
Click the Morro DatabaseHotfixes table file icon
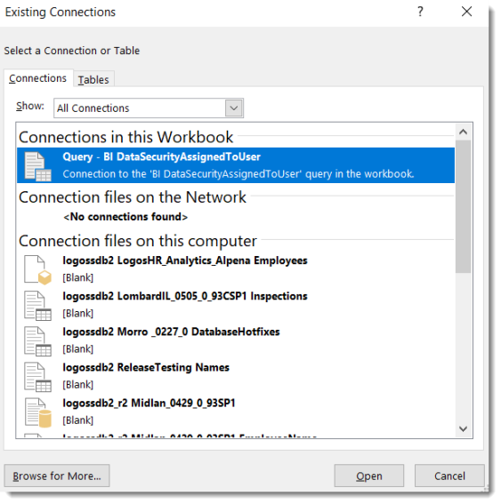coord(38,341)
